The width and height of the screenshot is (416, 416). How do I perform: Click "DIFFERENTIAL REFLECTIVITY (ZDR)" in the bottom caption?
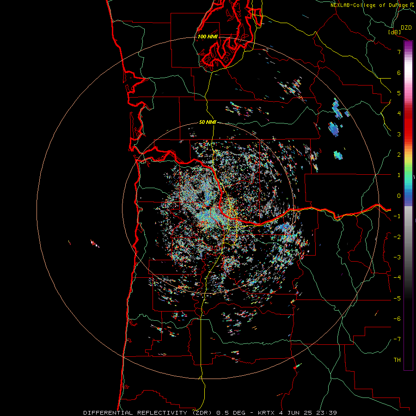point(147,413)
